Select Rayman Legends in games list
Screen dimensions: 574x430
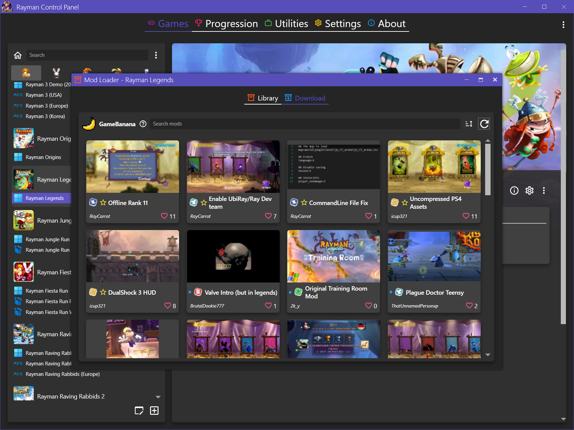[x=41, y=198]
